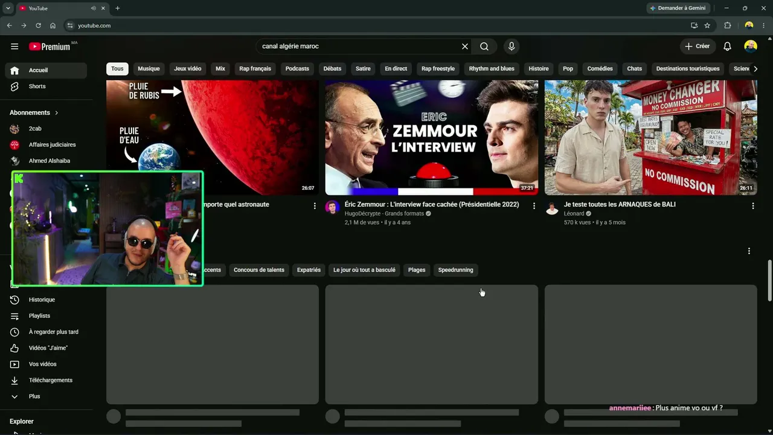Click the page vertical scrollbar thumb
This screenshot has height=435, width=773.
pyautogui.click(x=769, y=280)
